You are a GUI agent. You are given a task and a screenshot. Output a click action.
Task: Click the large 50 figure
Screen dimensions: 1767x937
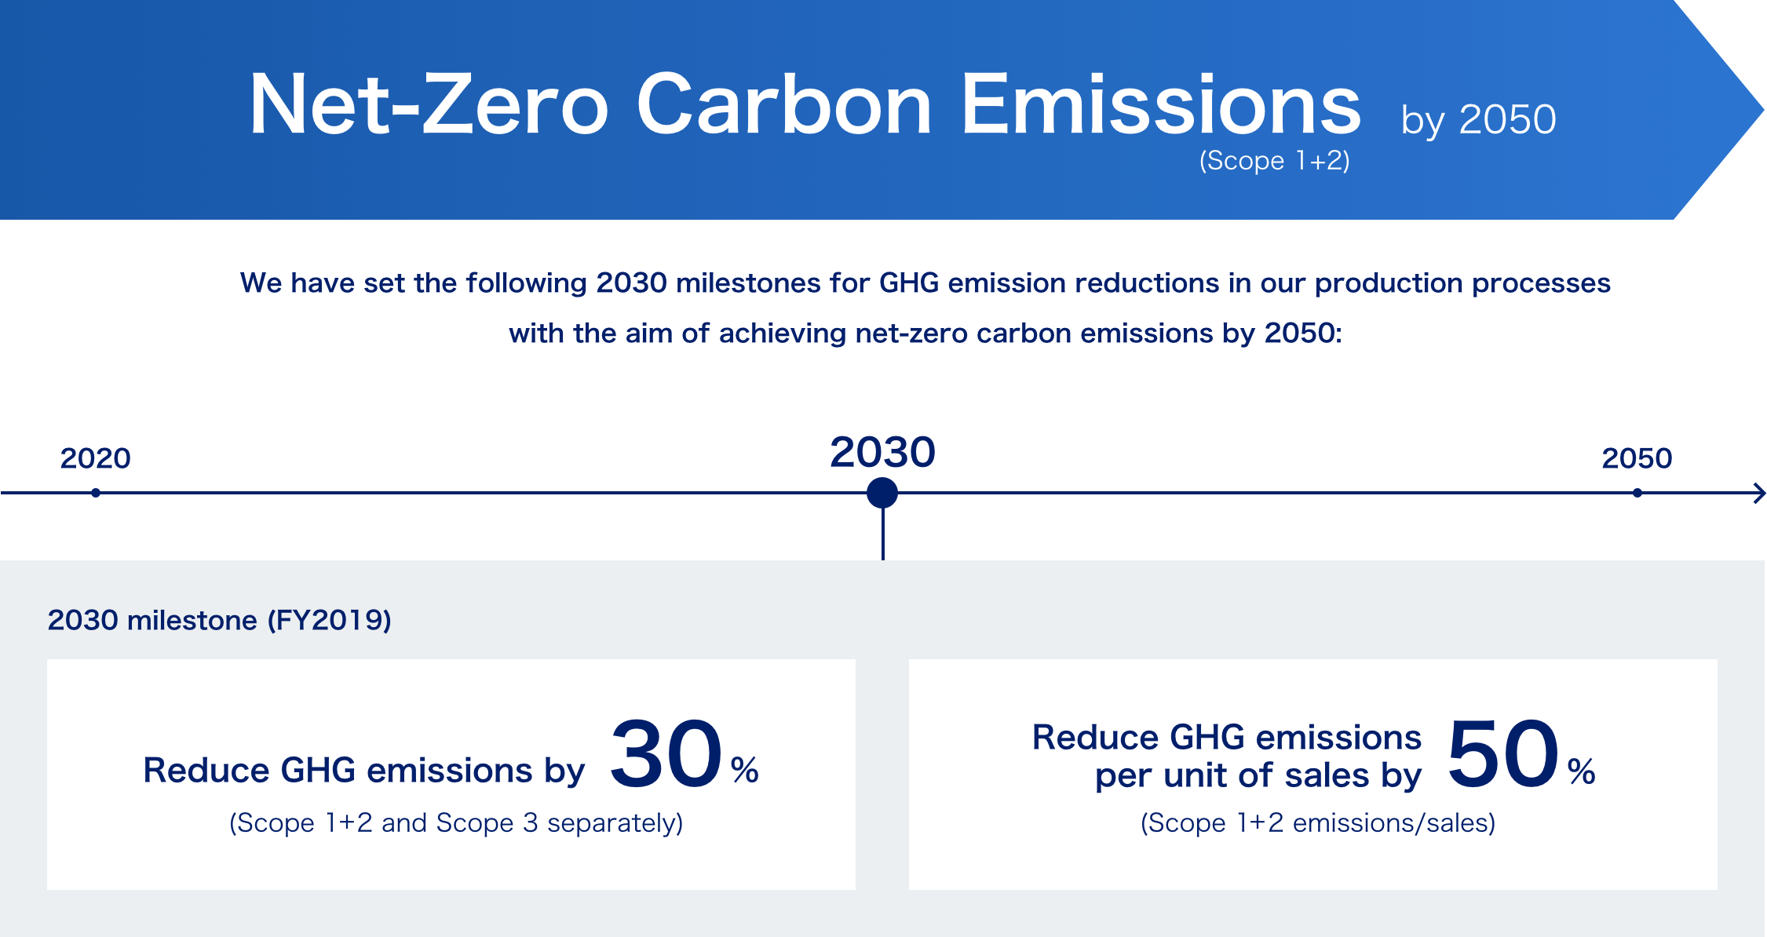click(1502, 754)
